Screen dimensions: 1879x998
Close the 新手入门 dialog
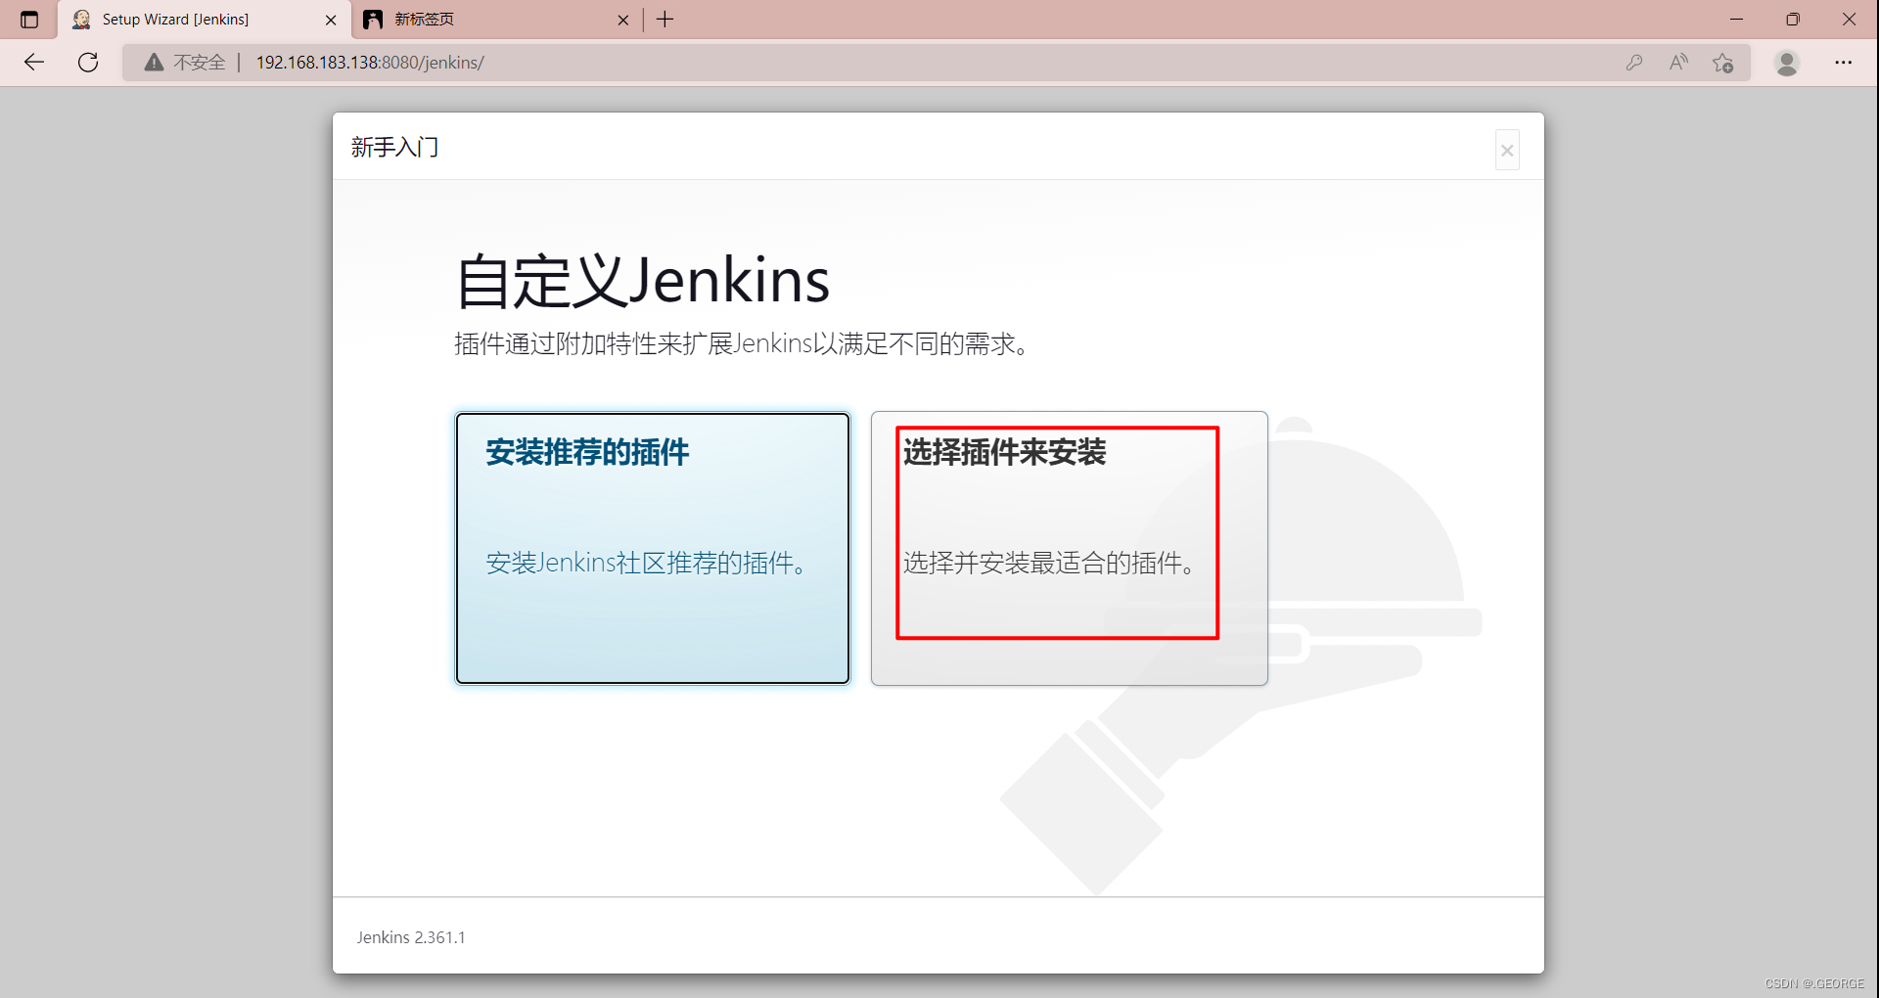[x=1507, y=151]
